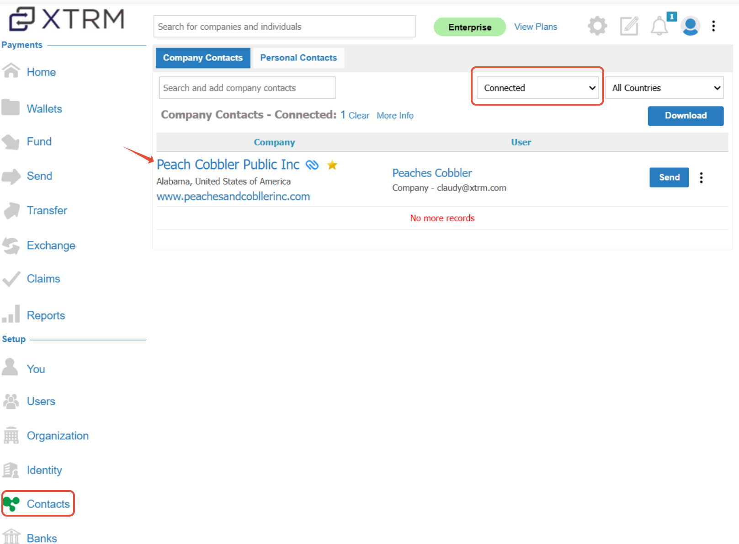
Task: Switch to Personal Contacts tab
Action: [x=298, y=58]
